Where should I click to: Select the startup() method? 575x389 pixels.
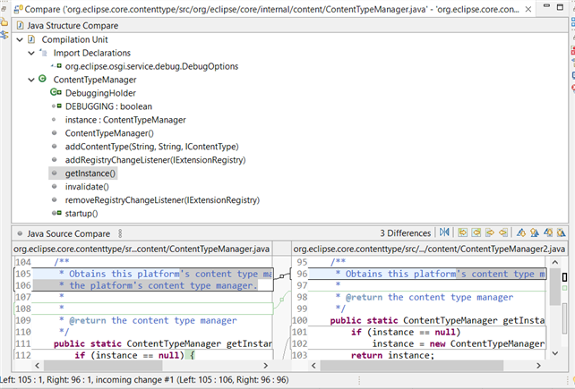tap(82, 214)
